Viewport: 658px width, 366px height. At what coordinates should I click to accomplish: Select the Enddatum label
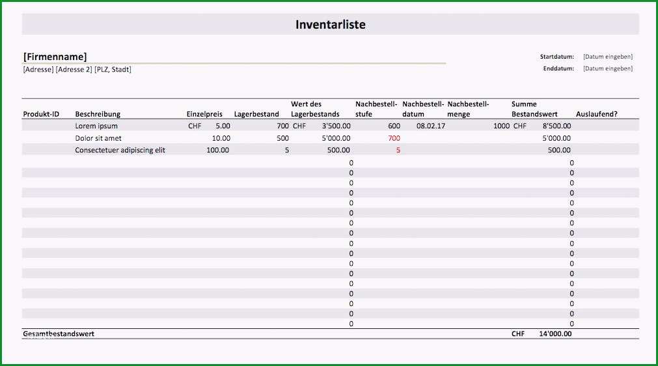558,68
